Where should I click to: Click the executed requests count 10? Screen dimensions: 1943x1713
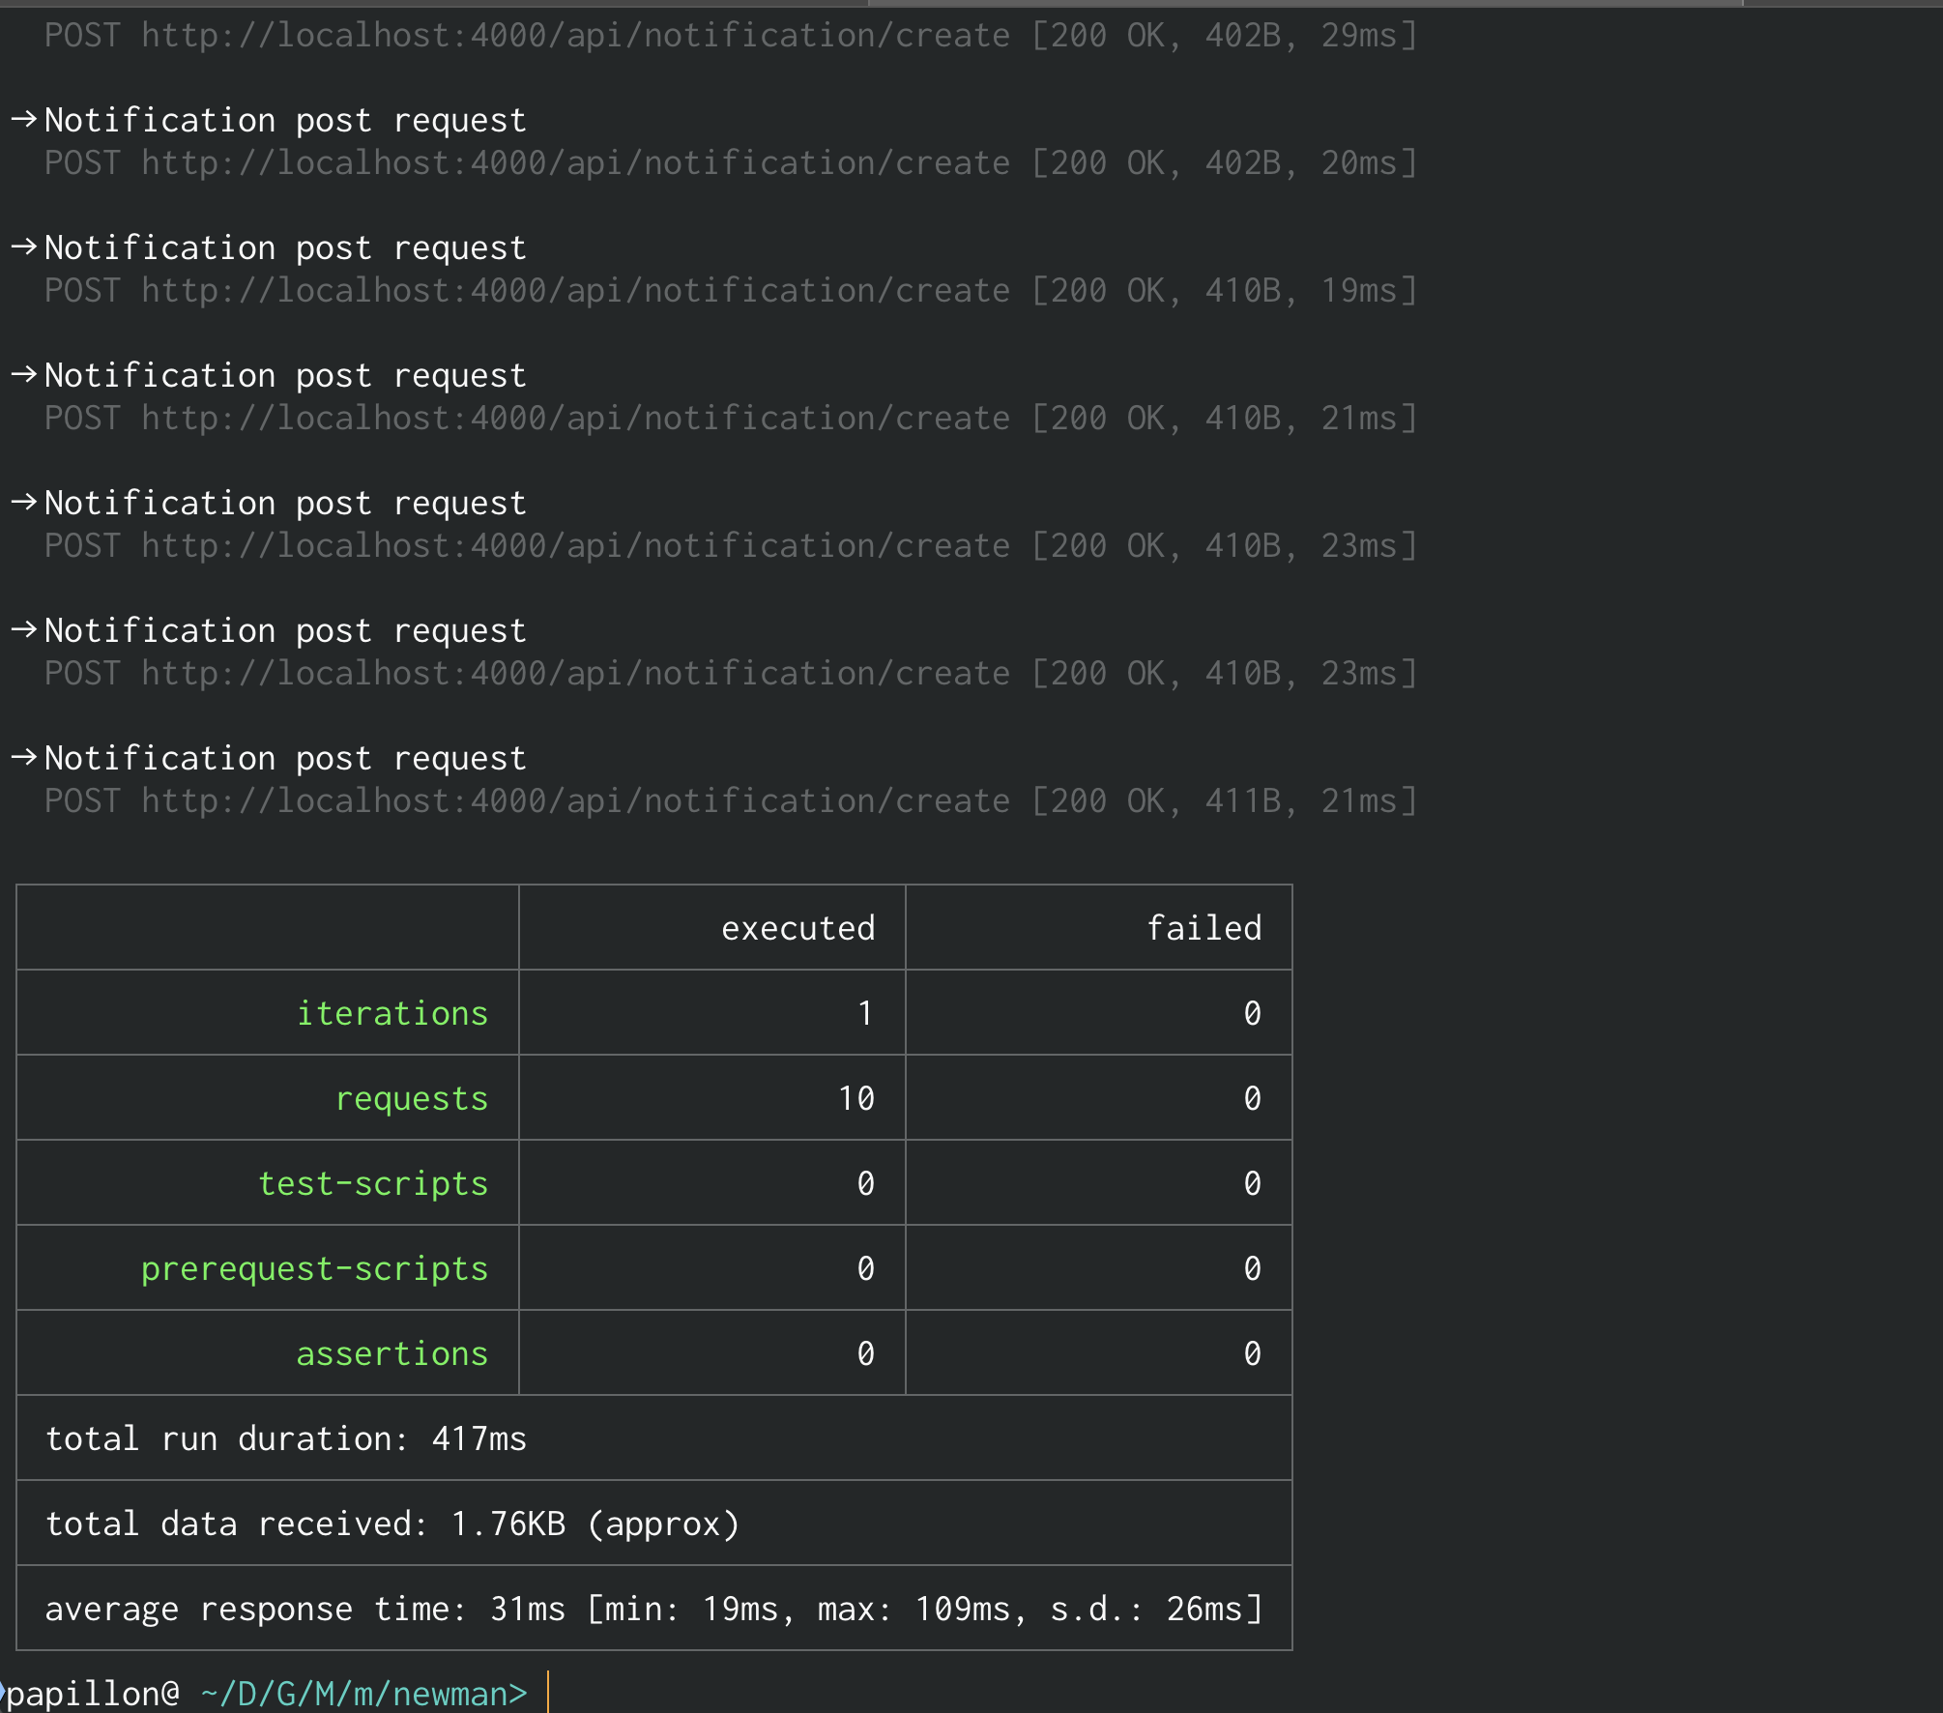[855, 1098]
